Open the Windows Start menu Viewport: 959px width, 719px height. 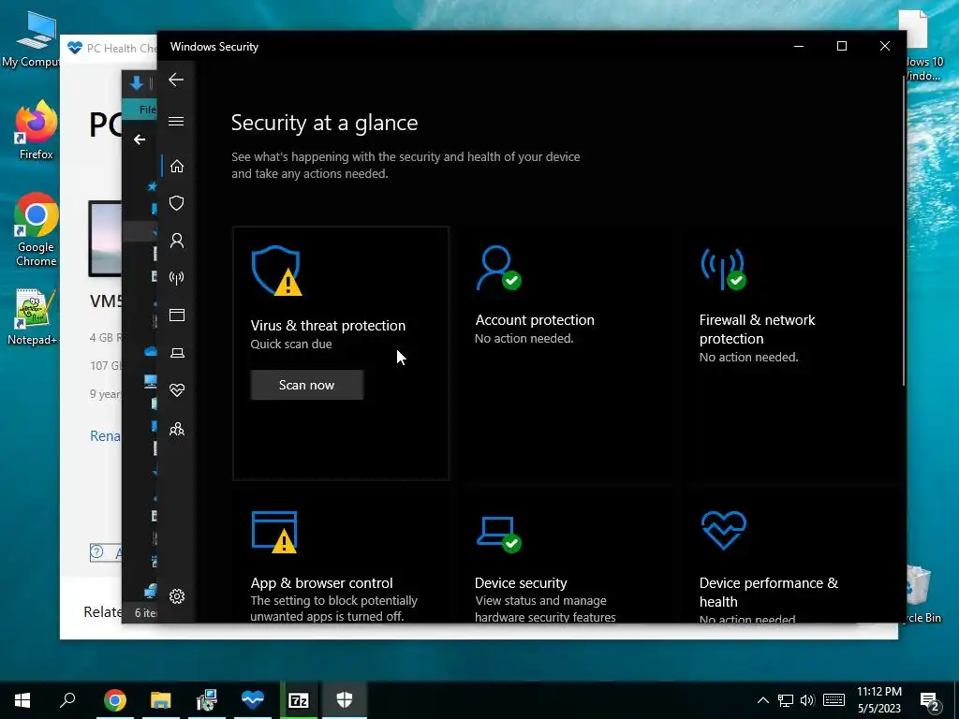22,700
